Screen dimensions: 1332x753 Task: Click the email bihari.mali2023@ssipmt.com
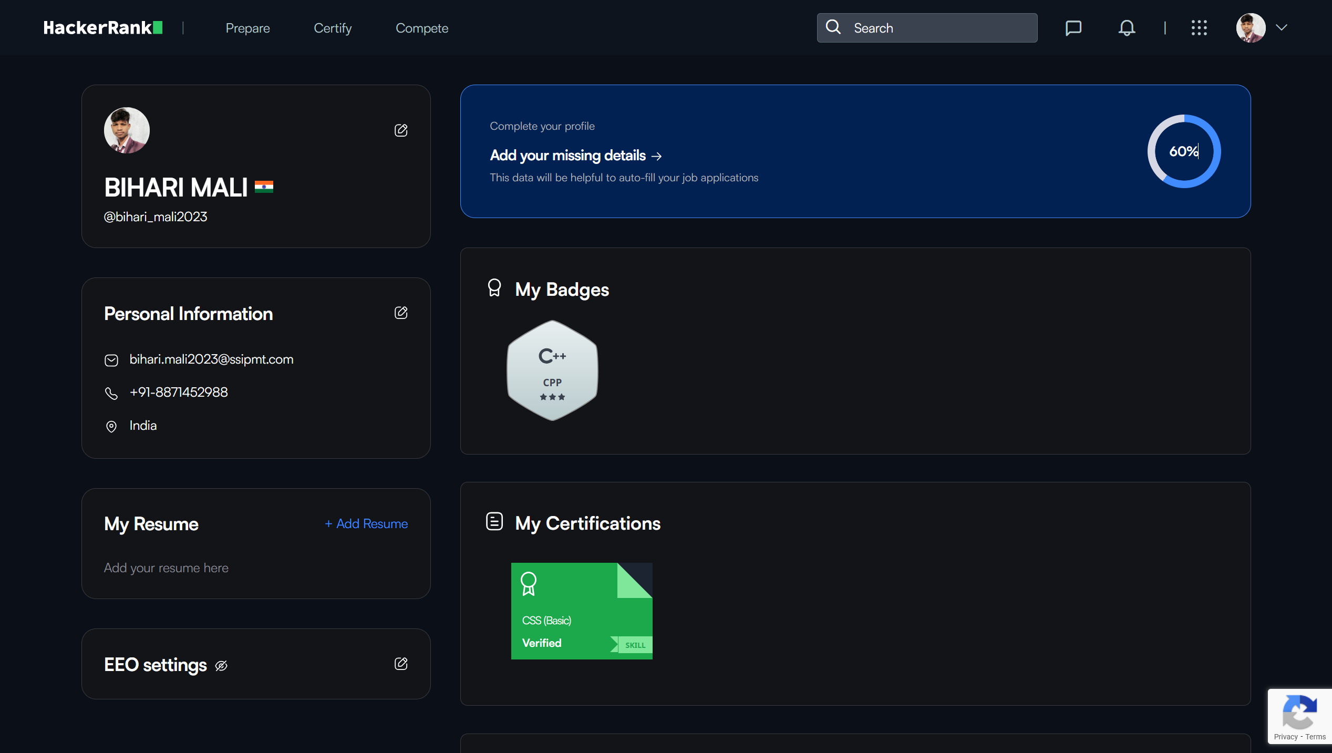click(211, 359)
